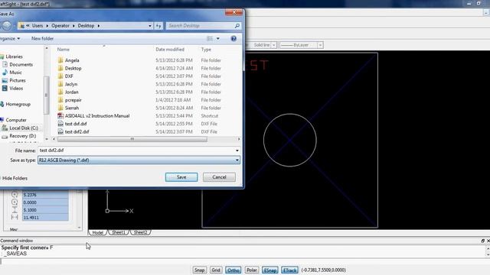Viewport: 490px width, 275px height.
Task: Refresh the folder location
Action: tap(158, 25)
